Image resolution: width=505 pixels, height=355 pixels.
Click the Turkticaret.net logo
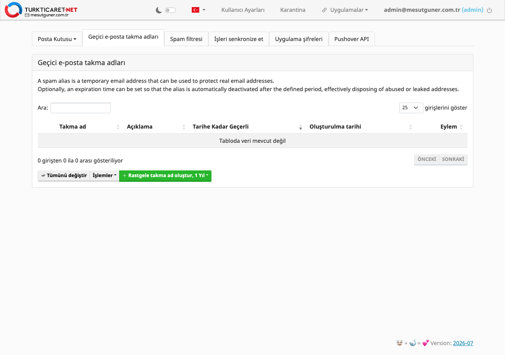(41, 10)
